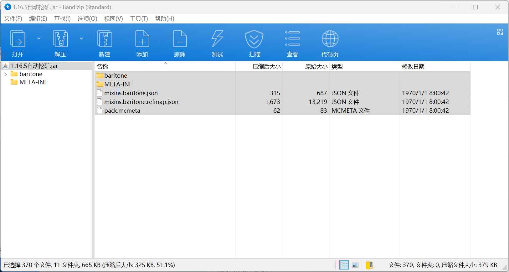Click the status bar selection summary text
This screenshot has height=272, width=509.
click(x=89, y=265)
